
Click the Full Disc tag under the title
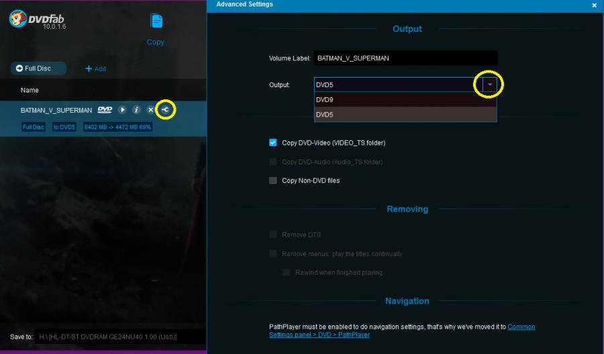point(34,127)
